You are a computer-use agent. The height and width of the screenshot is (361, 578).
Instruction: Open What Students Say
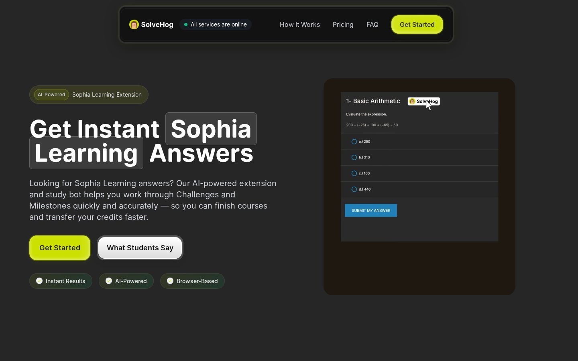point(140,248)
